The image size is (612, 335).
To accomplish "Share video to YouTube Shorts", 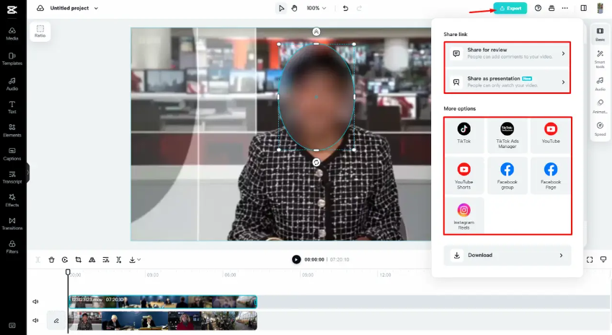I will tap(464, 176).
